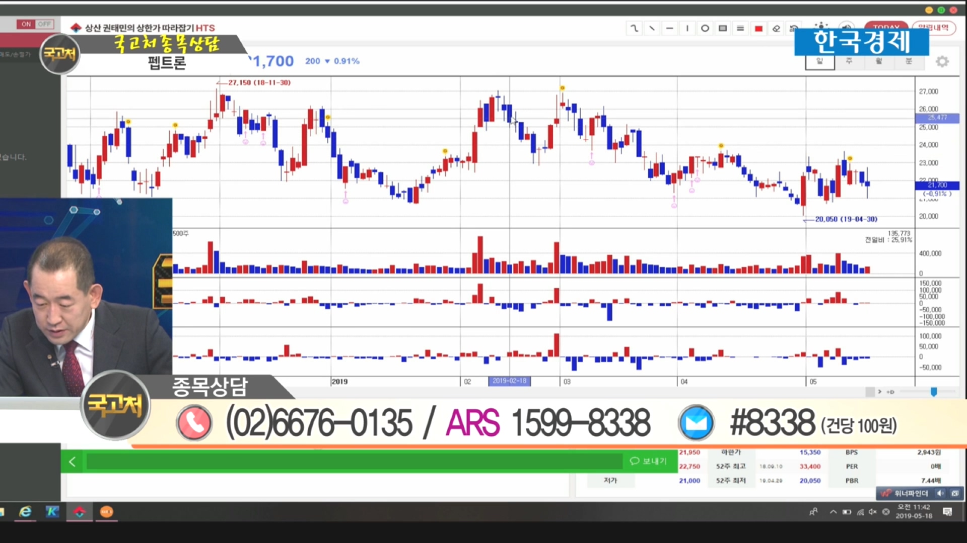Select the vertical line drawing tool

point(687,29)
